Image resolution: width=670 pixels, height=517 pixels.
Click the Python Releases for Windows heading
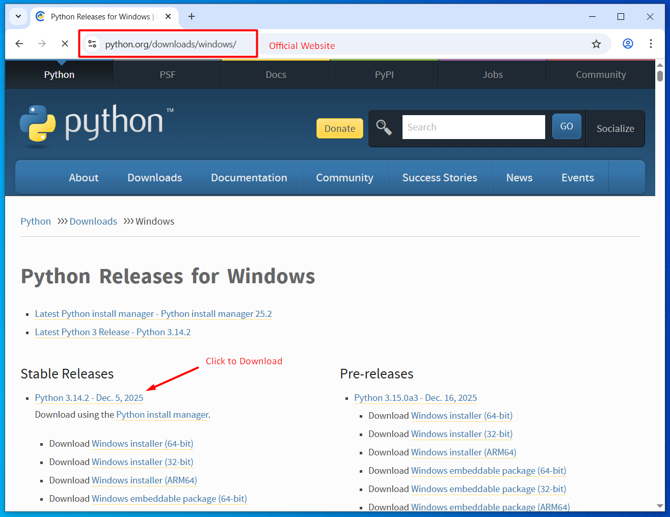(168, 277)
